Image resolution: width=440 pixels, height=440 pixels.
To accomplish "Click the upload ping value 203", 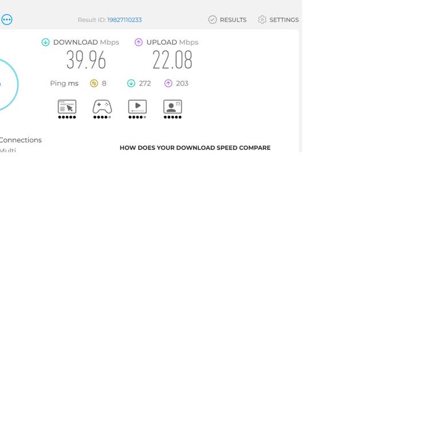I will [182, 83].
